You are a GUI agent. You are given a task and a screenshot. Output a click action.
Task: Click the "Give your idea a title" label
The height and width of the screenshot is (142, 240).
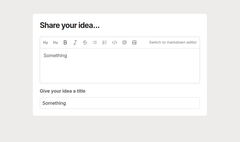click(x=62, y=91)
